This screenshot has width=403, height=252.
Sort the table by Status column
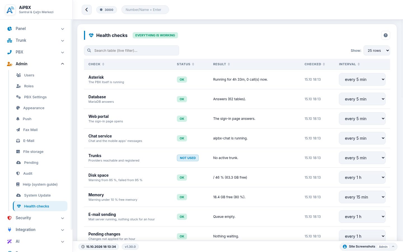186,64
